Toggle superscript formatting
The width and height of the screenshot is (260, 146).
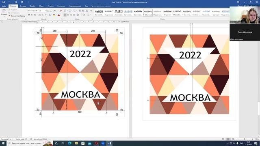[x=45, y=15]
